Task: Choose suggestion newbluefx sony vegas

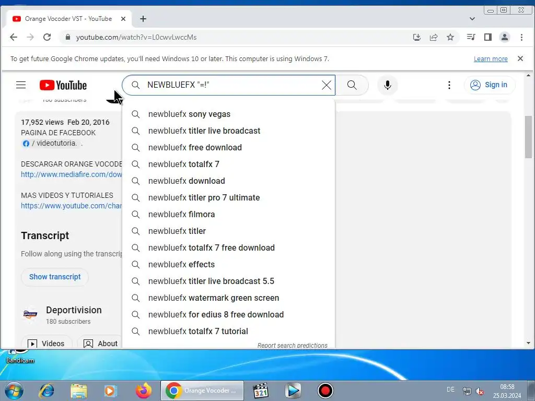Action: point(229,114)
